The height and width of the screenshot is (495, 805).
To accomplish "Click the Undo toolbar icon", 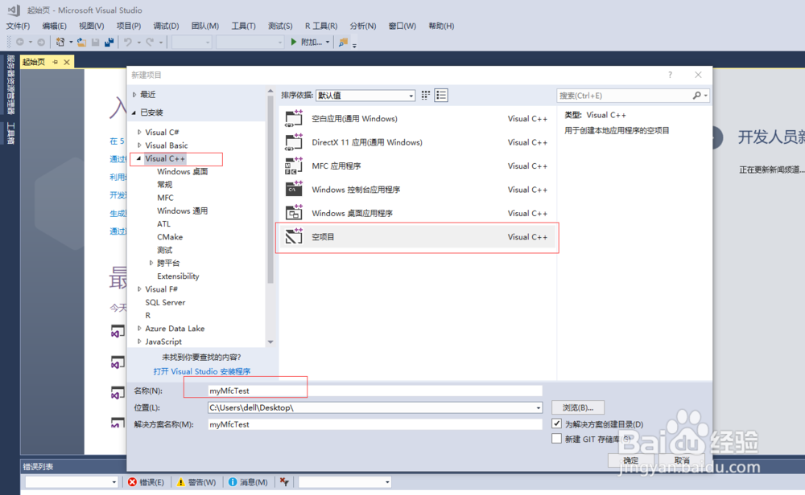I will 128,42.
